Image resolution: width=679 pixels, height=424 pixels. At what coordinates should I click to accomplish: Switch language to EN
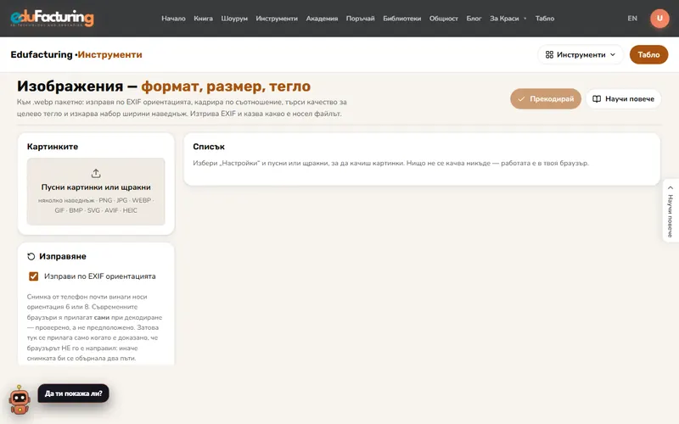pyautogui.click(x=632, y=19)
